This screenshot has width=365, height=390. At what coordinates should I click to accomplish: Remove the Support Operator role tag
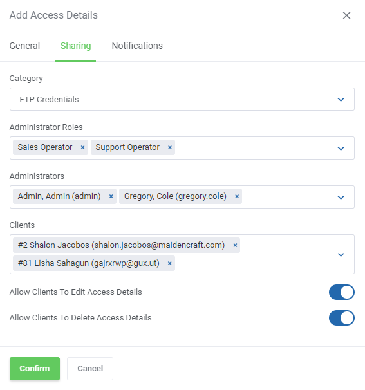click(x=170, y=147)
